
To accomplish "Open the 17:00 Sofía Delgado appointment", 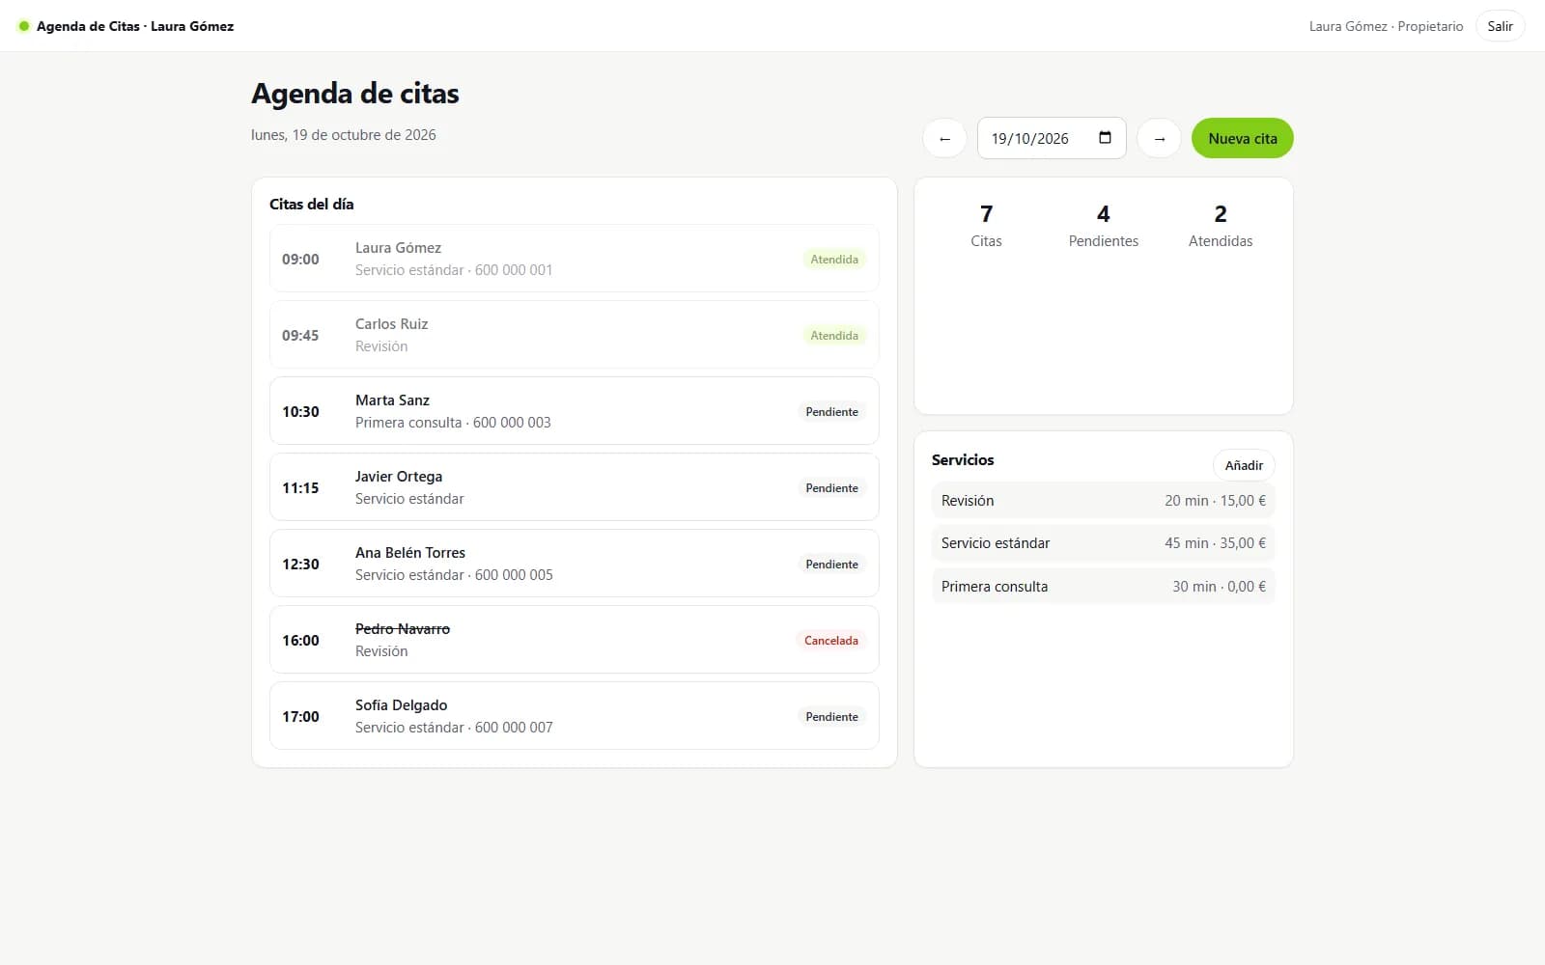I will click(574, 716).
